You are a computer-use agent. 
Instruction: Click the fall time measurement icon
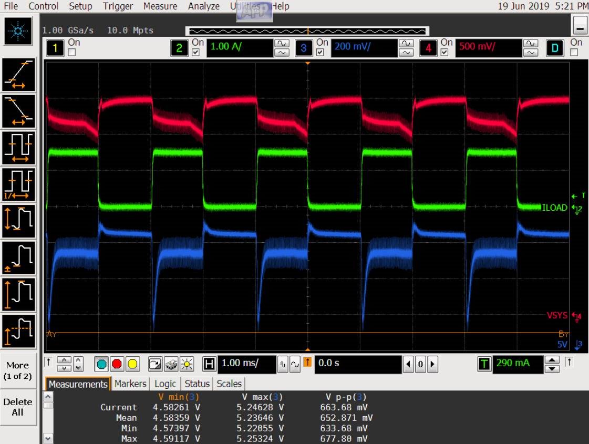click(19, 111)
